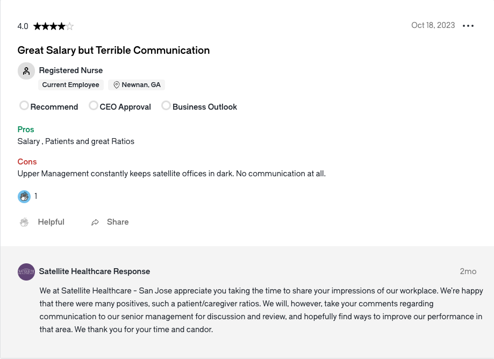Click the Registered Nurse job title text
The image size is (494, 359).
click(x=70, y=70)
